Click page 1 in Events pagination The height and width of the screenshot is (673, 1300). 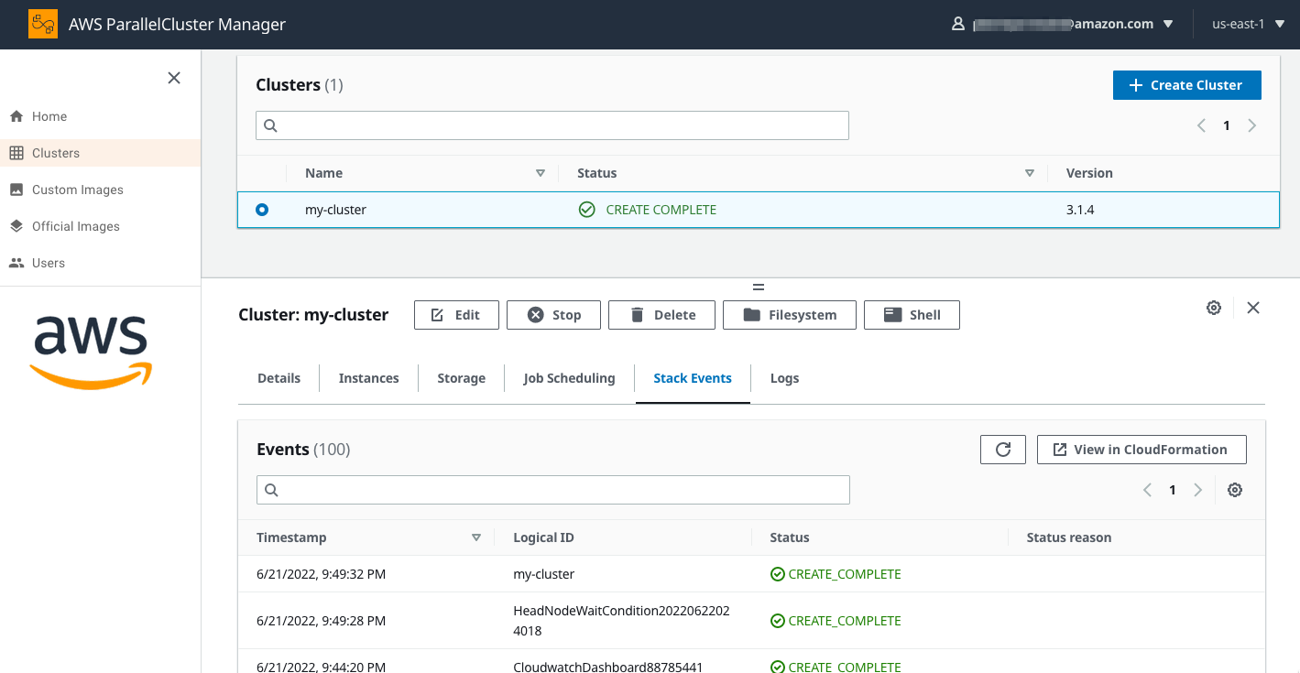click(x=1173, y=490)
